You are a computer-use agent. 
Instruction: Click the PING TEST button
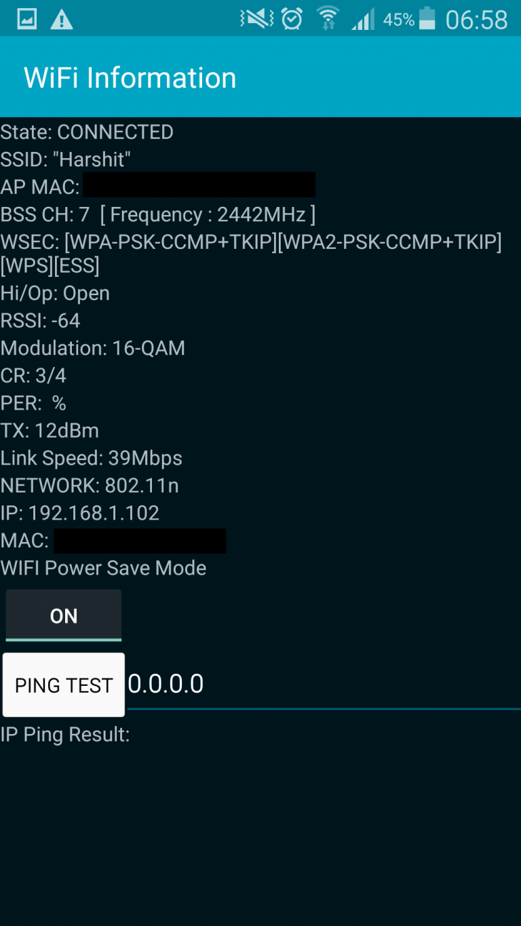point(64,685)
